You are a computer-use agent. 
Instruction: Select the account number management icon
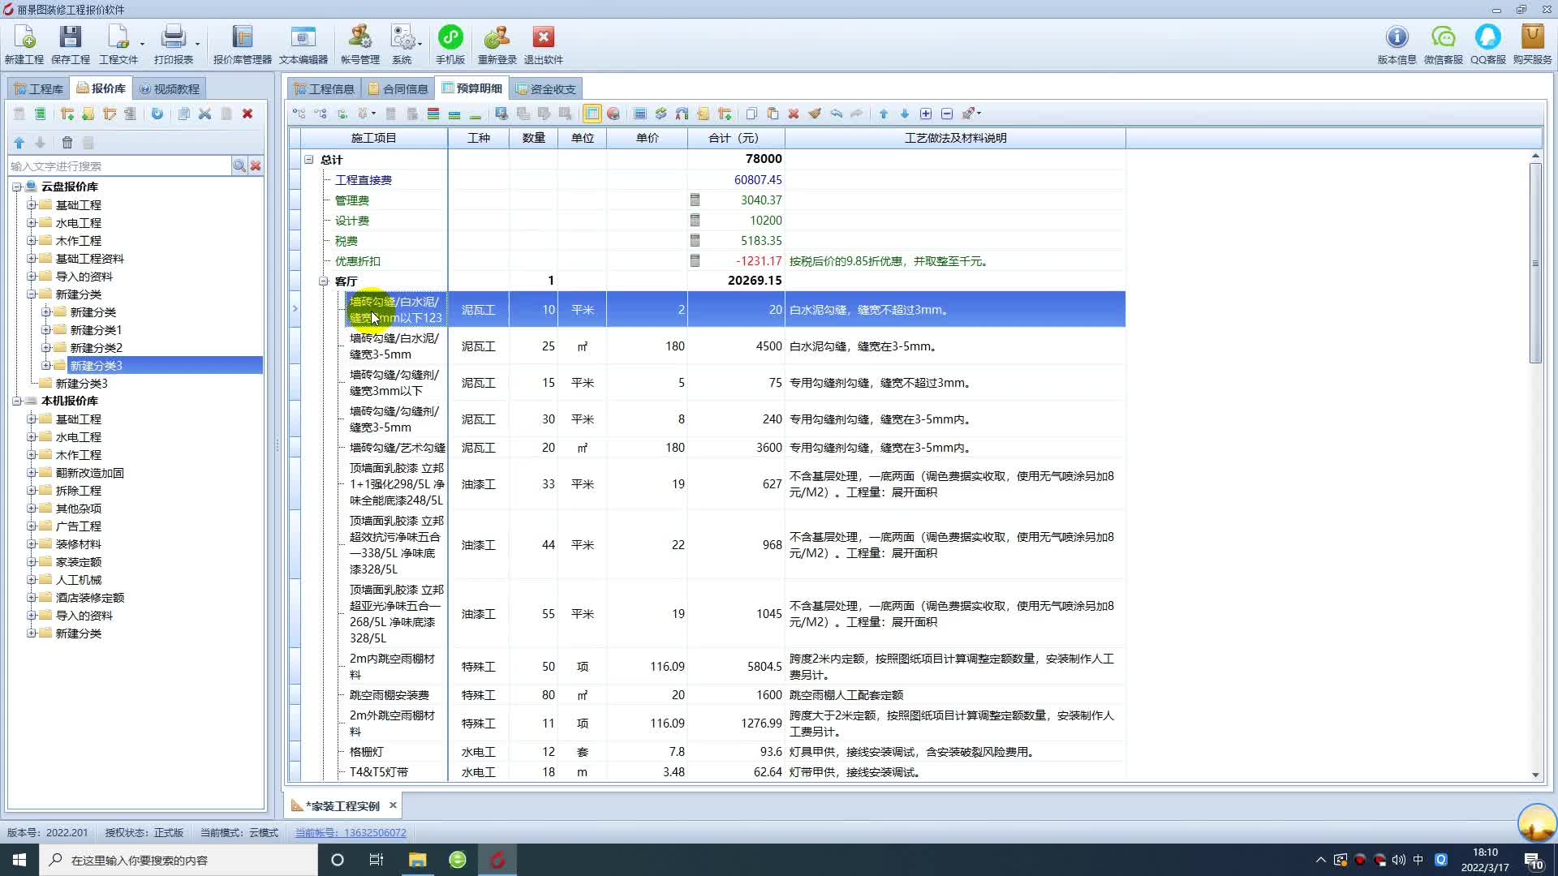pyautogui.click(x=359, y=45)
